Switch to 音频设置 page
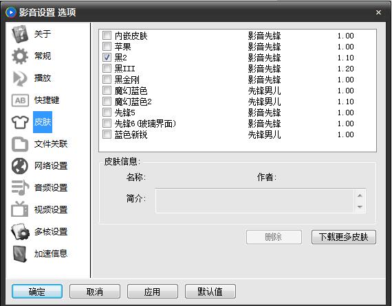Screen dimensions: 392x306 point(51,188)
